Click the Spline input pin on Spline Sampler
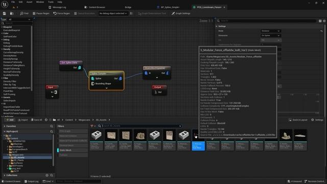 point(93,78)
